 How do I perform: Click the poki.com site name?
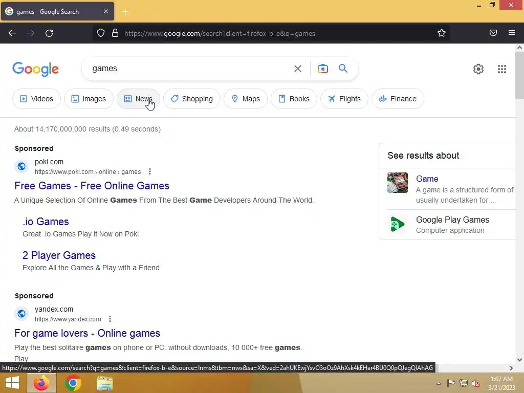tap(49, 162)
